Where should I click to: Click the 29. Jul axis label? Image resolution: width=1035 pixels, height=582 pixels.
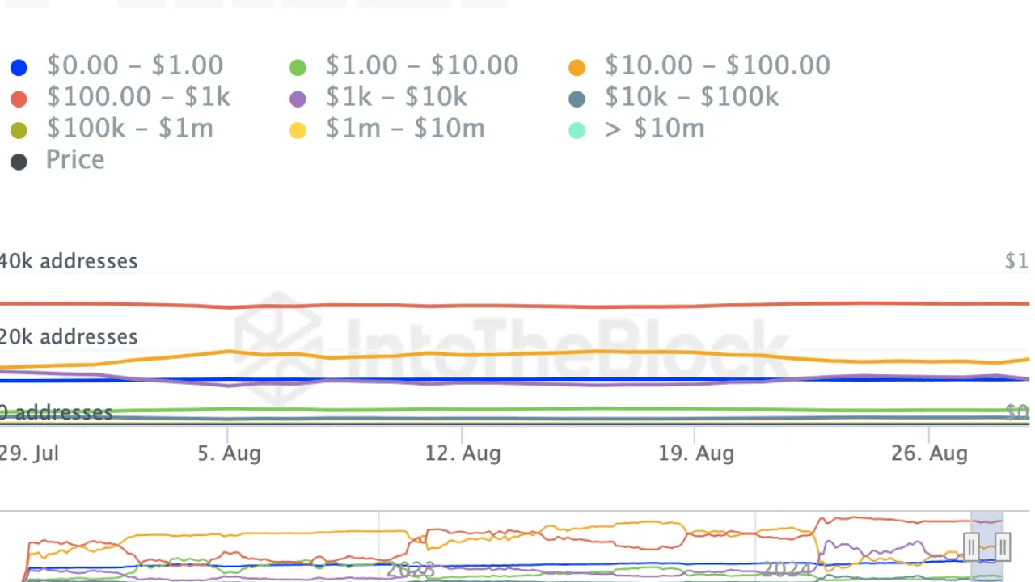click(x=29, y=453)
